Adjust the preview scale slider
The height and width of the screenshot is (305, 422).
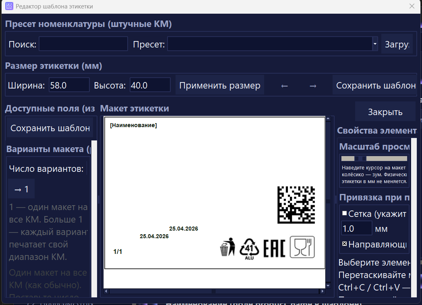click(374, 159)
